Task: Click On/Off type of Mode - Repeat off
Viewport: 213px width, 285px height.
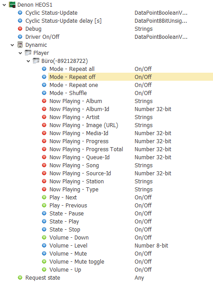Action: (x=143, y=77)
